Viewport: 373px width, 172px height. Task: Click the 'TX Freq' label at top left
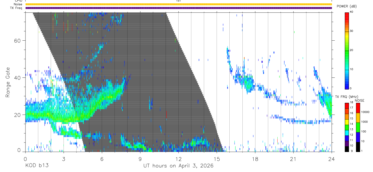point(16,8)
